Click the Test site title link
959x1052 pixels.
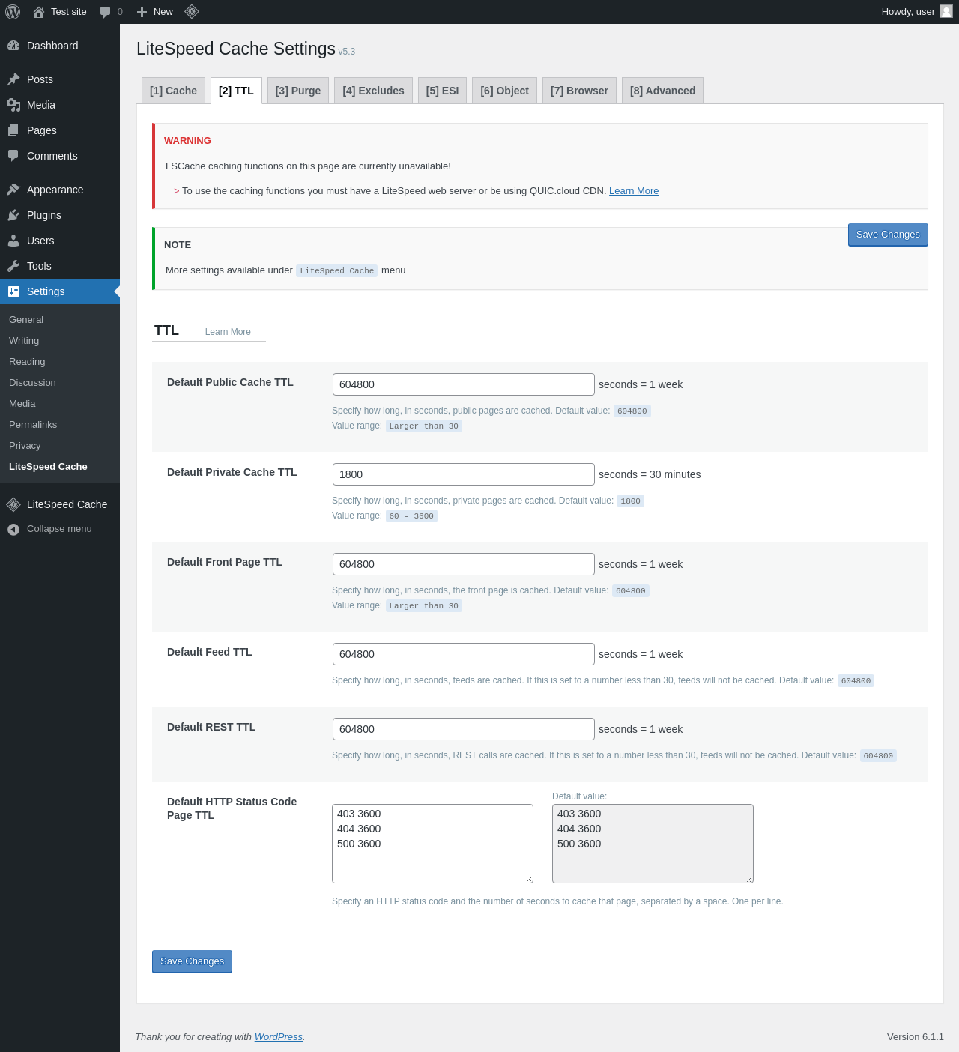[x=69, y=12]
